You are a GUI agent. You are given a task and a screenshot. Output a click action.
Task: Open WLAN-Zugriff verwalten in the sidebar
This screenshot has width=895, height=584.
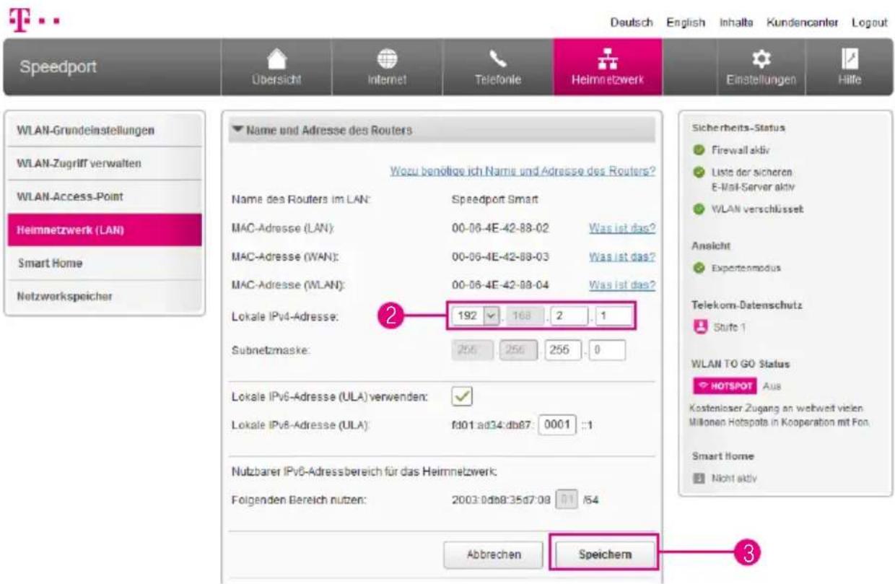coord(103,164)
